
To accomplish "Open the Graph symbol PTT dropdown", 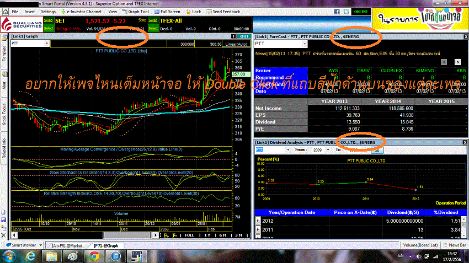I will pyautogui.click(x=46, y=44).
